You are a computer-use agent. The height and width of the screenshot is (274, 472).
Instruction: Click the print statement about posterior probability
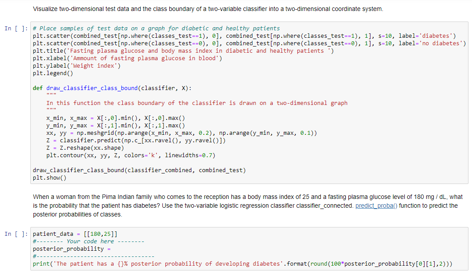point(176,263)
